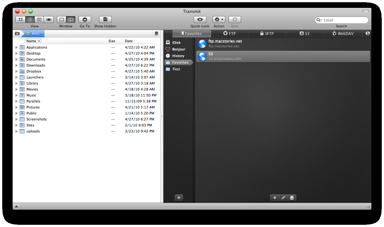Switch to the S3 tab
Image resolution: width=384 pixels, height=227 pixels.
pyautogui.click(x=305, y=33)
